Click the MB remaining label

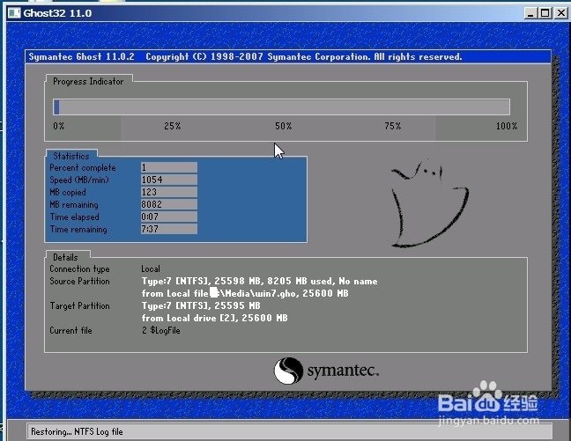click(x=74, y=205)
